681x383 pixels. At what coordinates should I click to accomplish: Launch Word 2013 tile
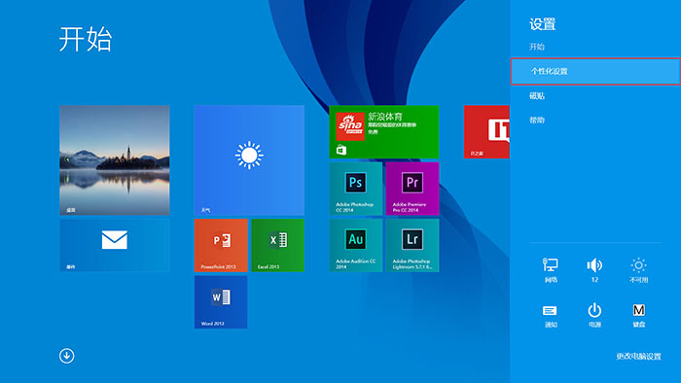[x=221, y=302]
